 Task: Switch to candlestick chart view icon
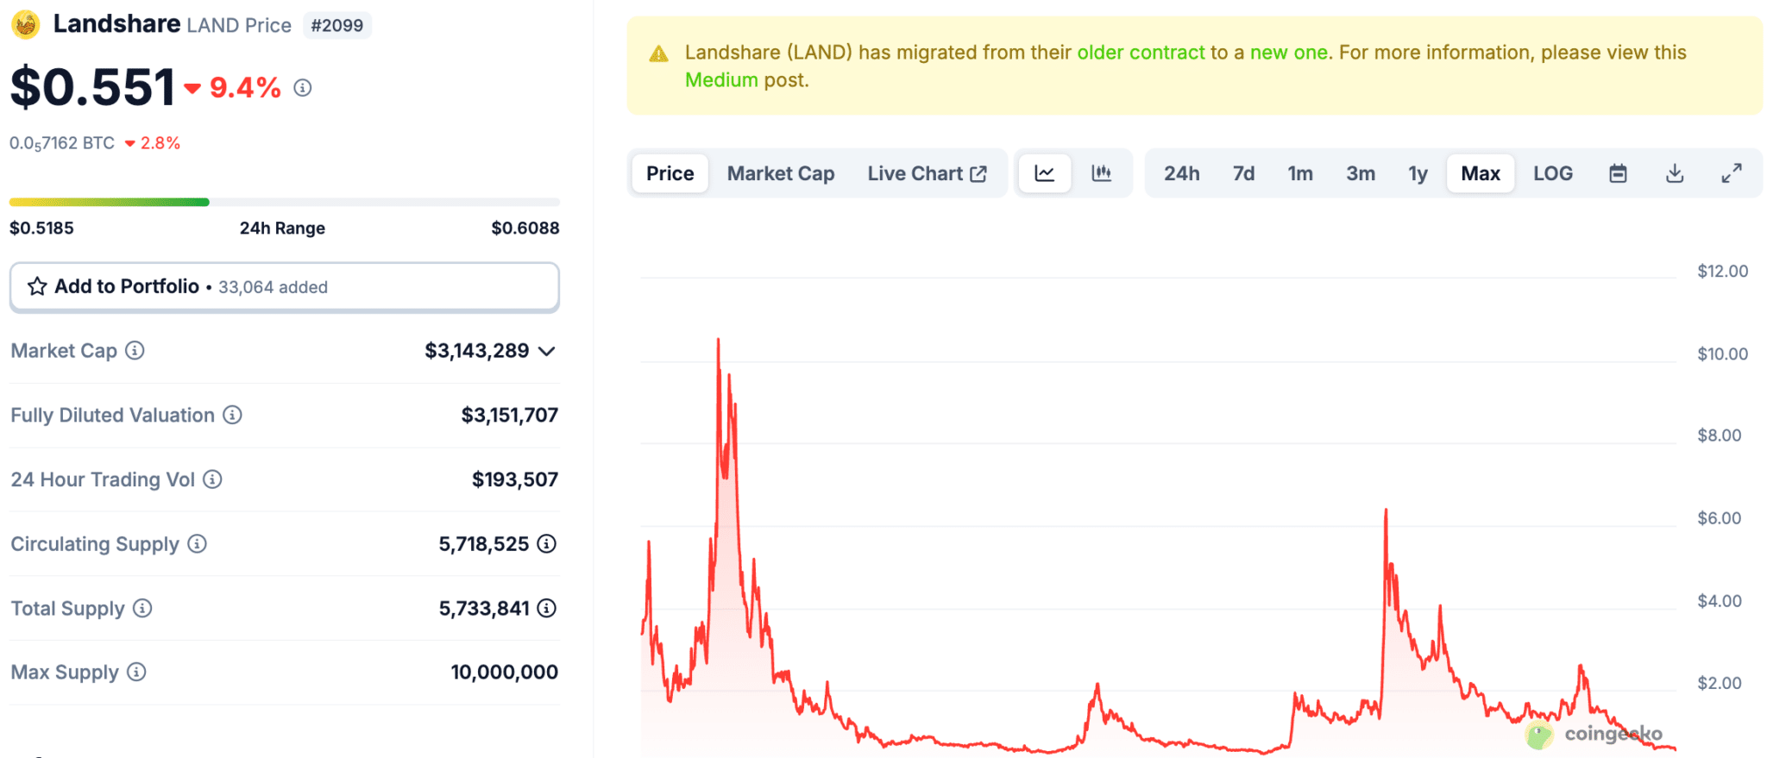[1101, 173]
